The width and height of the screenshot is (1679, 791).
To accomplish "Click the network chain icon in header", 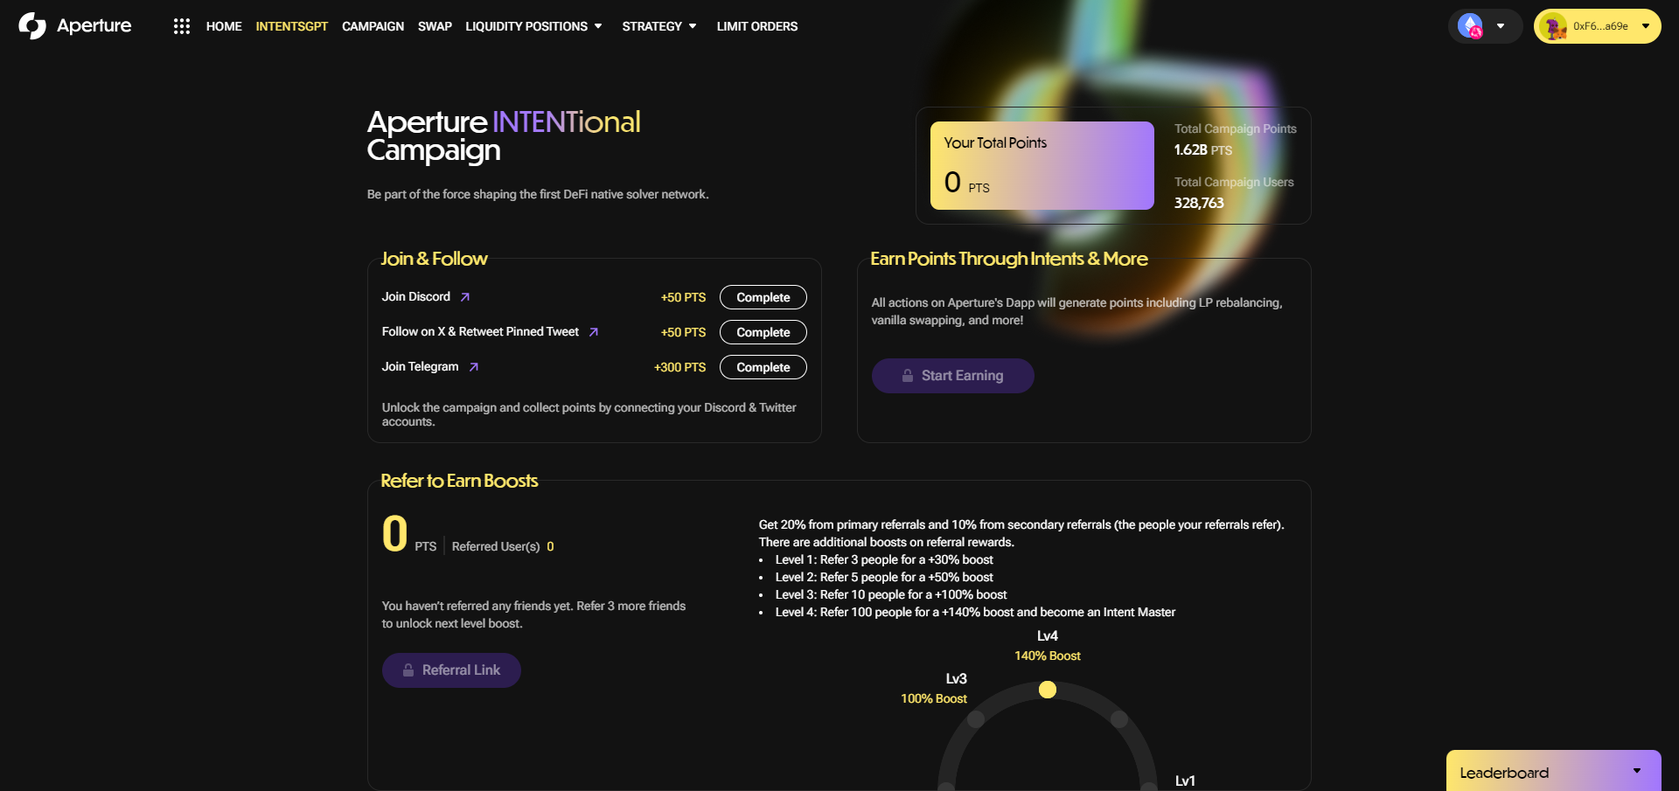I will (1471, 26).
